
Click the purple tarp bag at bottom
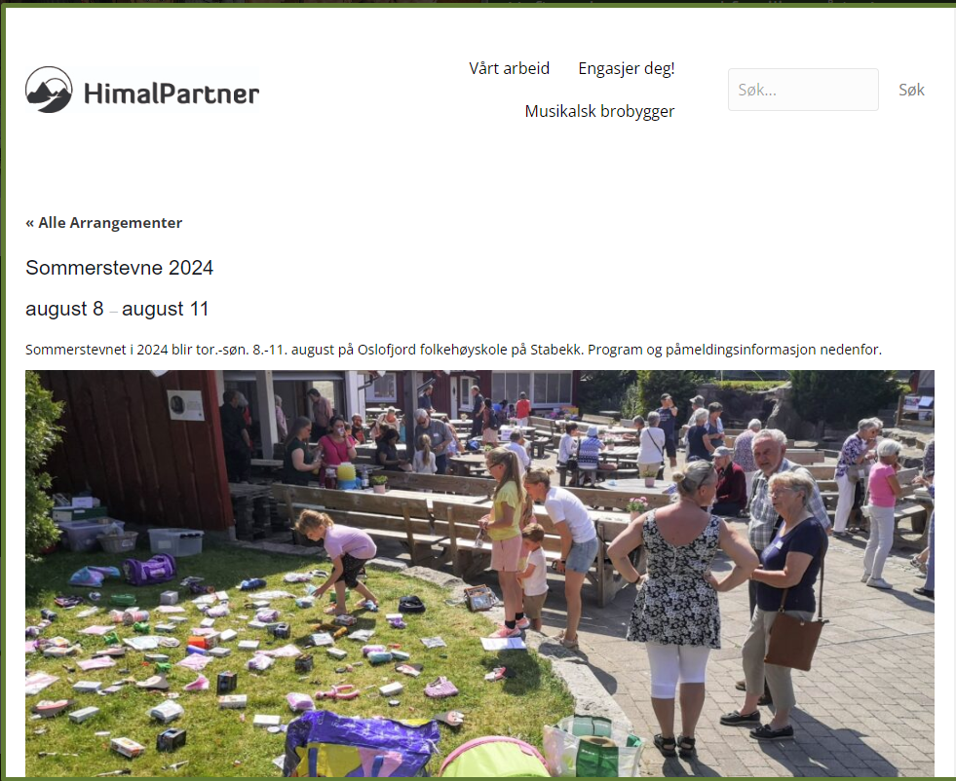(x=361, y=746)
